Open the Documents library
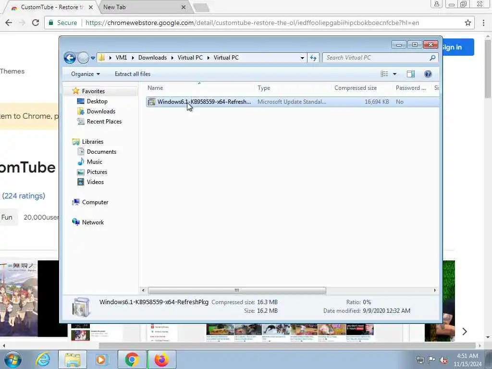 coord(101,152)
